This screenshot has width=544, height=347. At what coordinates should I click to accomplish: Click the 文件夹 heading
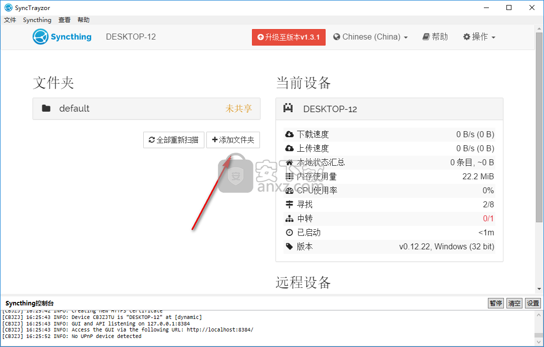pos(54,83)
